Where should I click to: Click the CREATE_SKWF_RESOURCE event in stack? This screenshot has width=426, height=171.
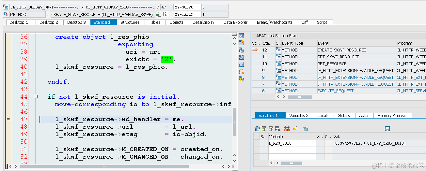(x=342, y=50)
